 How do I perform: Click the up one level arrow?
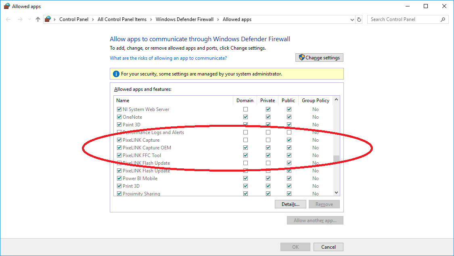click(x=38, y=19)
